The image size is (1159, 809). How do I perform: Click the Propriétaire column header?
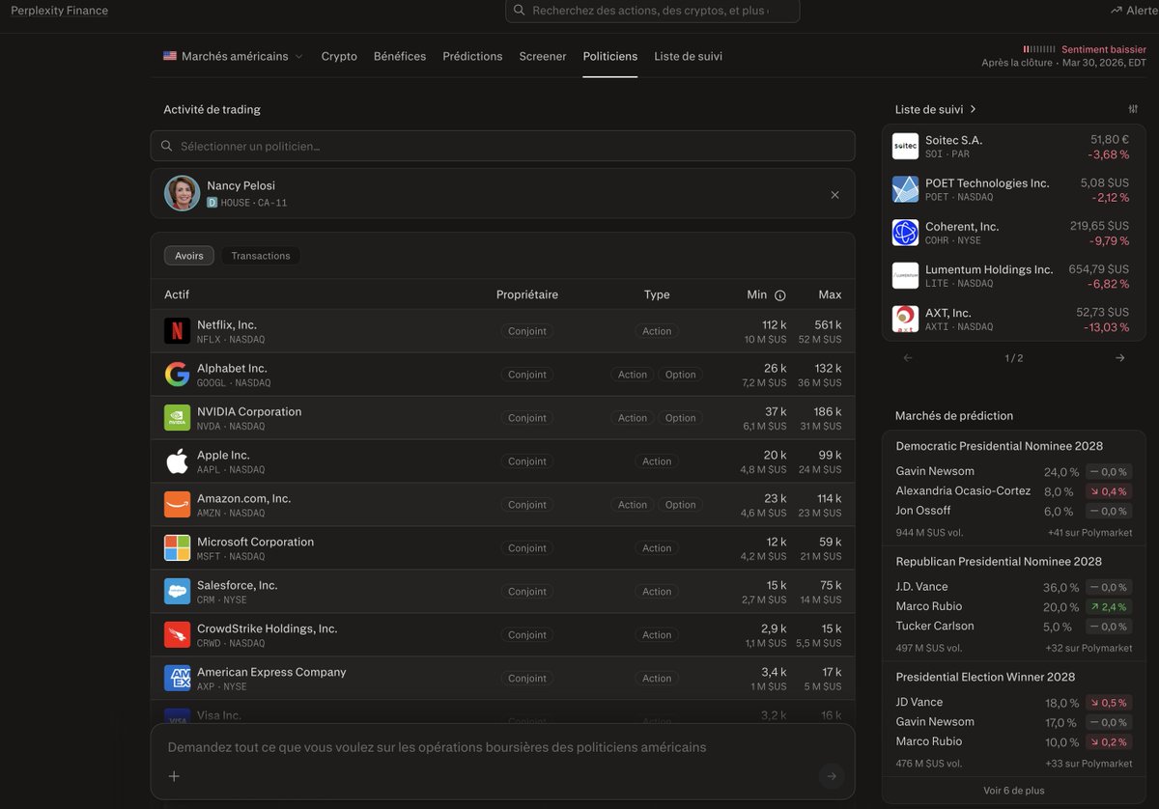pyautogui.click(x=527, y=295)
